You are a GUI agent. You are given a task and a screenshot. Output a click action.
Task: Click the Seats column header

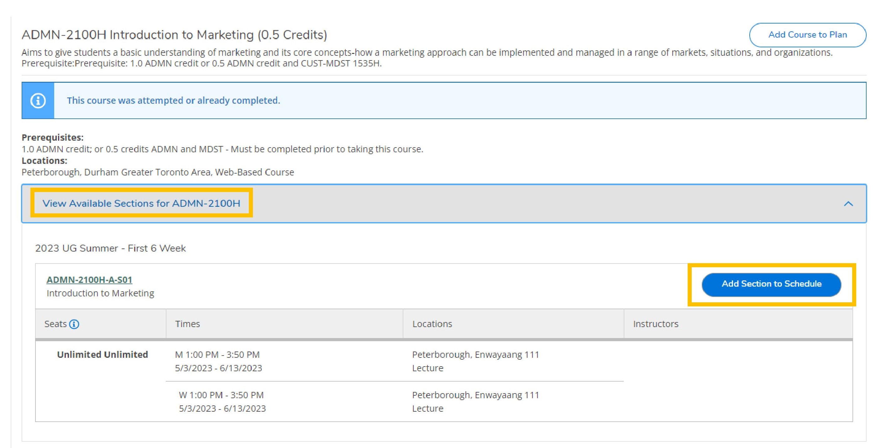tap(55, 324)
